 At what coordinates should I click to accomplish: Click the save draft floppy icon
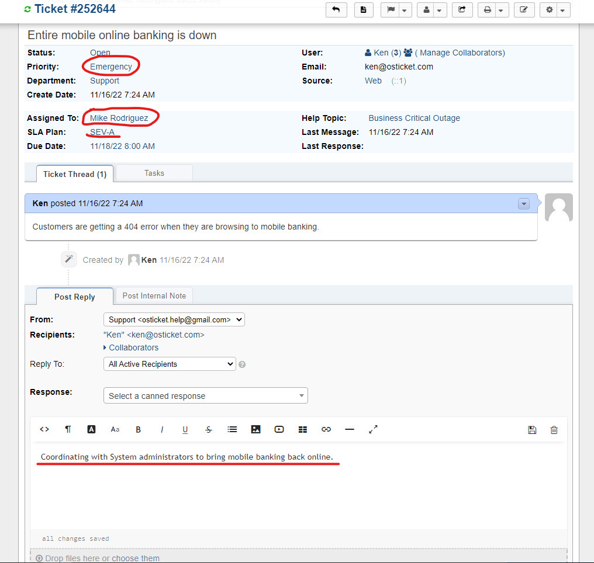tap(532, 430)
